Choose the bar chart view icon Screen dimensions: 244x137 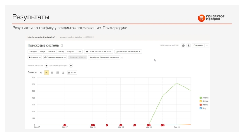click(x=58, y=72)
